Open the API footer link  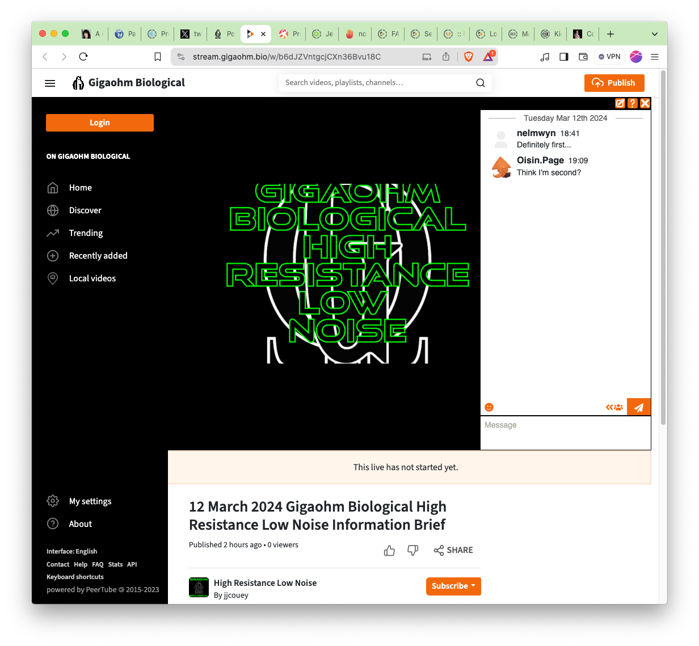pos(132,564)
